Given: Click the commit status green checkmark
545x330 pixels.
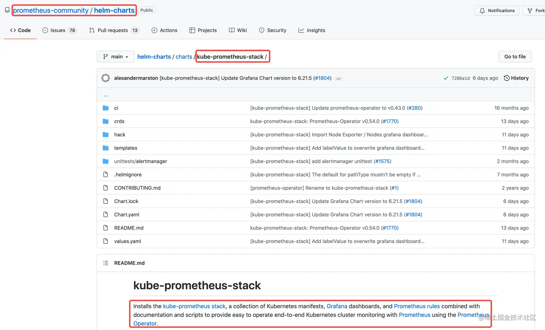Looking at the screenshot, I should [446, 78].
